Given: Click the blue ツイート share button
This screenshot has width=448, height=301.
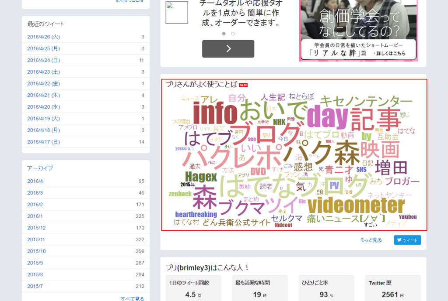Looking at the screenshot, I should pyautogui.click(x=407, y=240).
